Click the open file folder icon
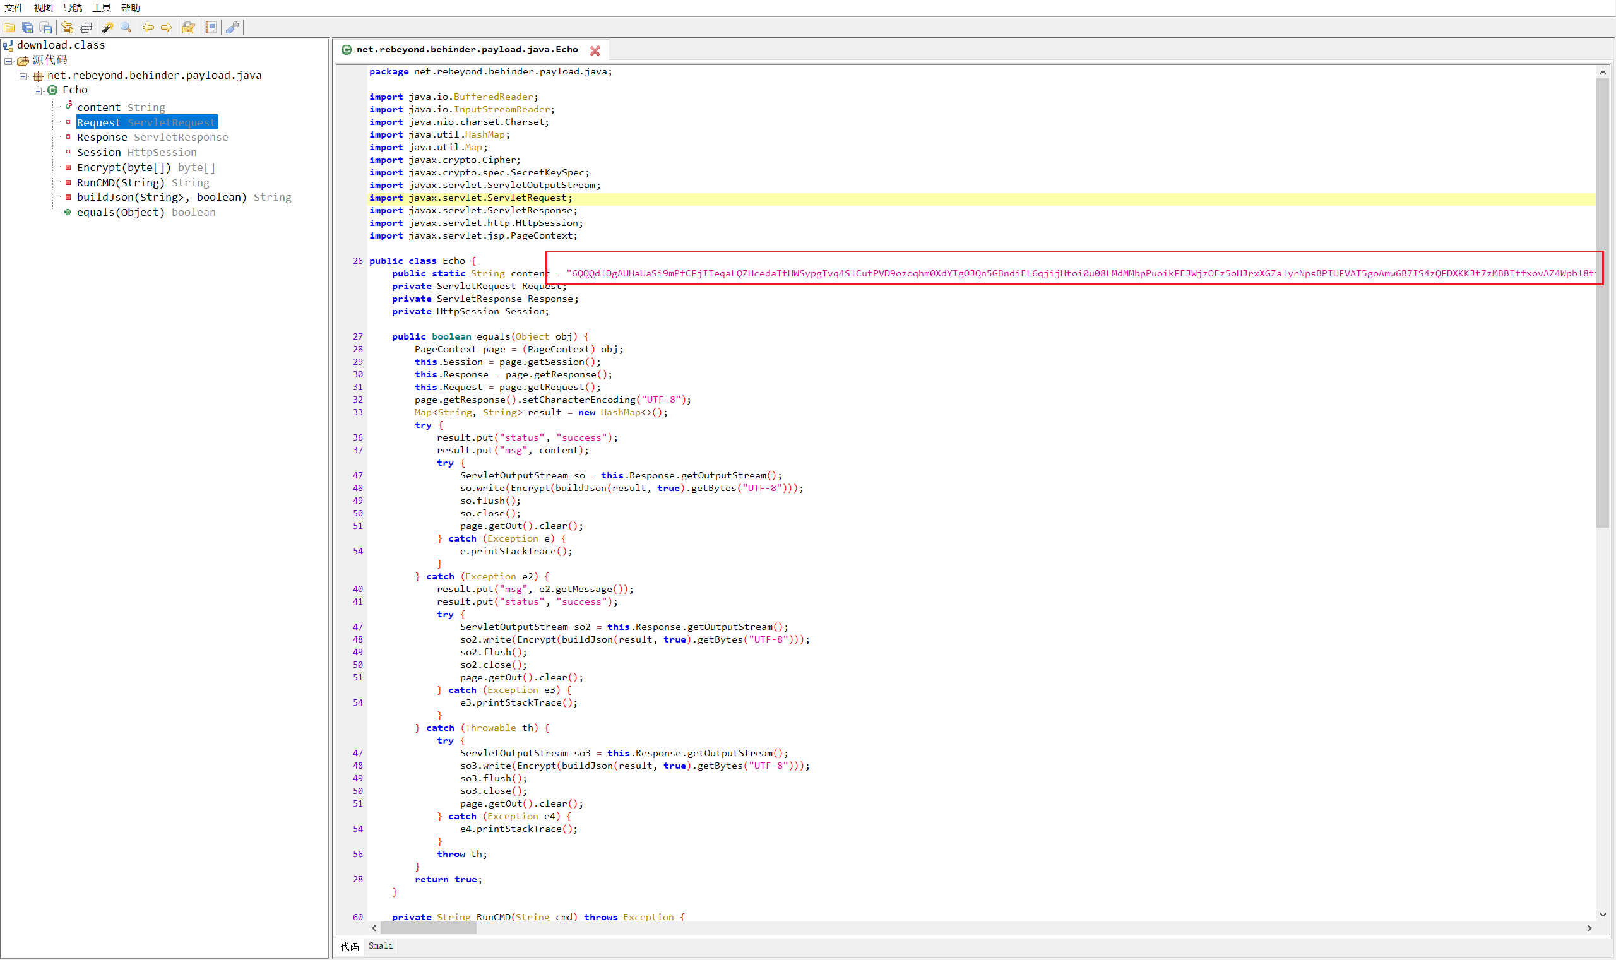The height and width of the screenshot is (960, 1616). click(x=9, y=27)
